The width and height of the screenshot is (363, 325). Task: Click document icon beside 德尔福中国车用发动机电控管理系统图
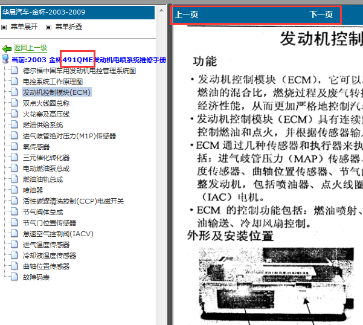pyautogui.click(x=14, y=70)
